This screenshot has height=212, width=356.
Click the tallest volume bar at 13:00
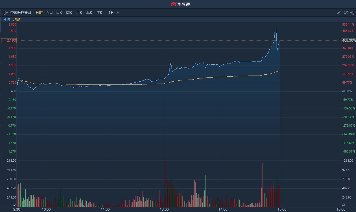(x=165, y=184)
